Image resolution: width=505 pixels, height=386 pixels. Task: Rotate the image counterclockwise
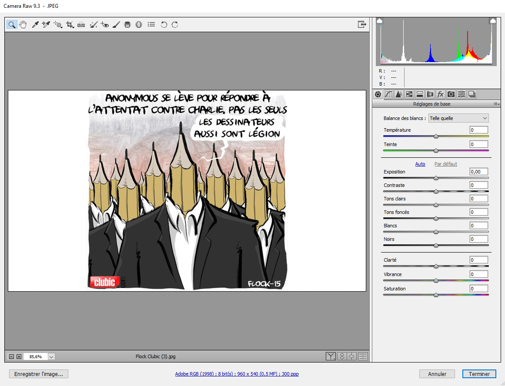point(164,24)
